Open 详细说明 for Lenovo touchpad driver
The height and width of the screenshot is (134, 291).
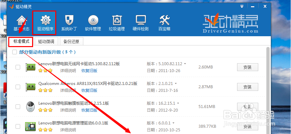tap(68, 110)
